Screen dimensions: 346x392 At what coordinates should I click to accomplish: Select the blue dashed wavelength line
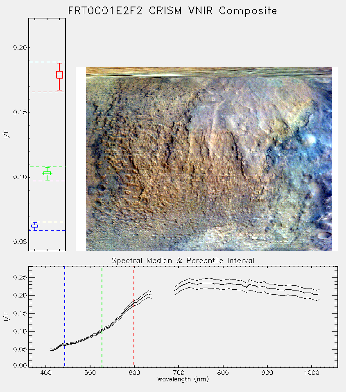click(65, 317)
